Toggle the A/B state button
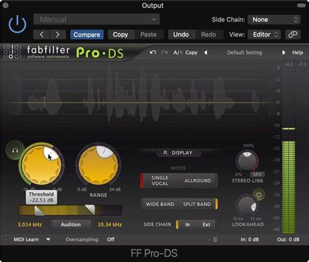The height and width of the screenshot is (262, 309). (x=178, y=53)
